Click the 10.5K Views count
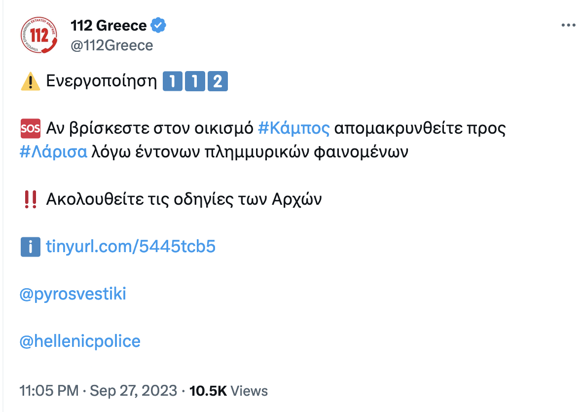This screenshot has width=585, height=412. coord(229,391)
